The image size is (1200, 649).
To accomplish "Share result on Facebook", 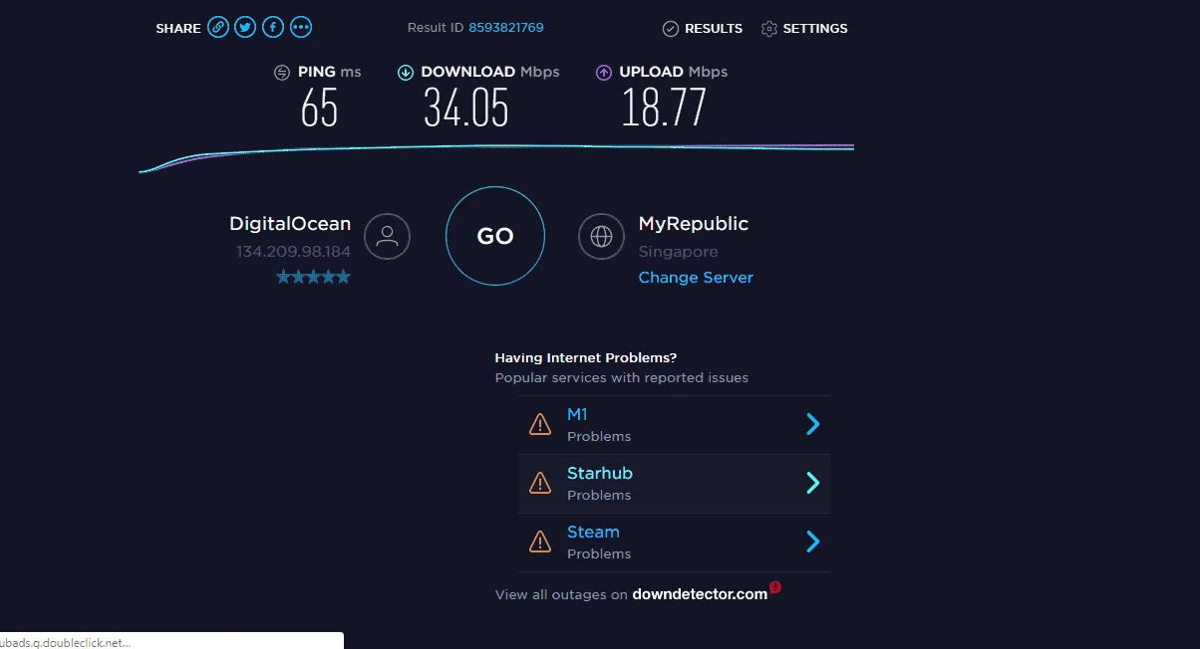I will pyautogui.click(x=273, y=28).
